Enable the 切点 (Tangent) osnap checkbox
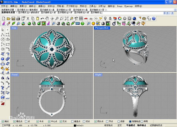Image resolution: width=177 pixels, height=127 pixels. point(84,121)
